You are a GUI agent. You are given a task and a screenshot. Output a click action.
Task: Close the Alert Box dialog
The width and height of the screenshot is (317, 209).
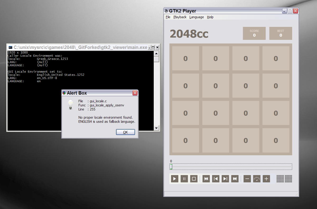[135, 93]
